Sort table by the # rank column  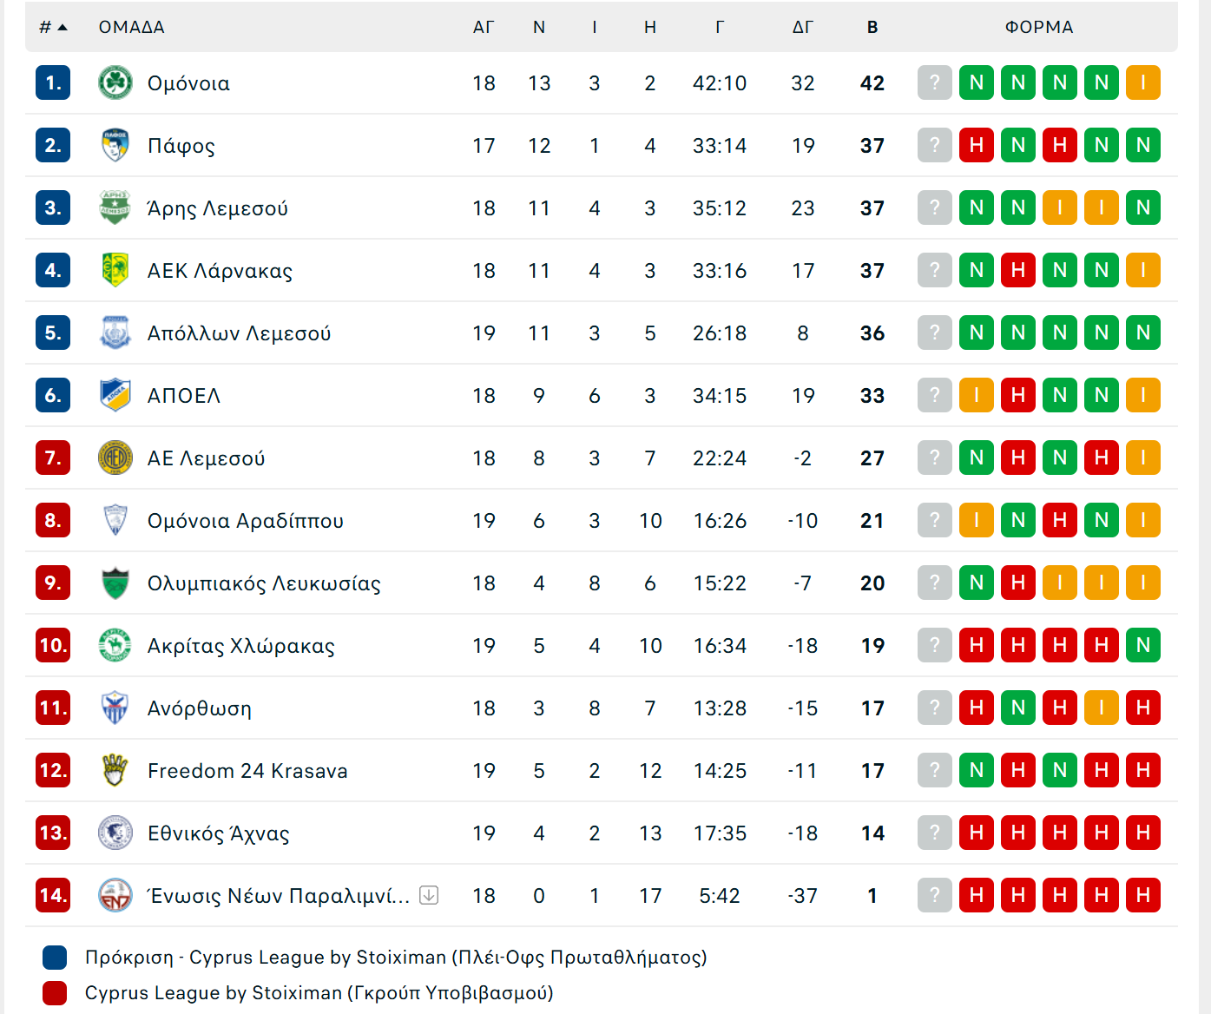point(53,27)
